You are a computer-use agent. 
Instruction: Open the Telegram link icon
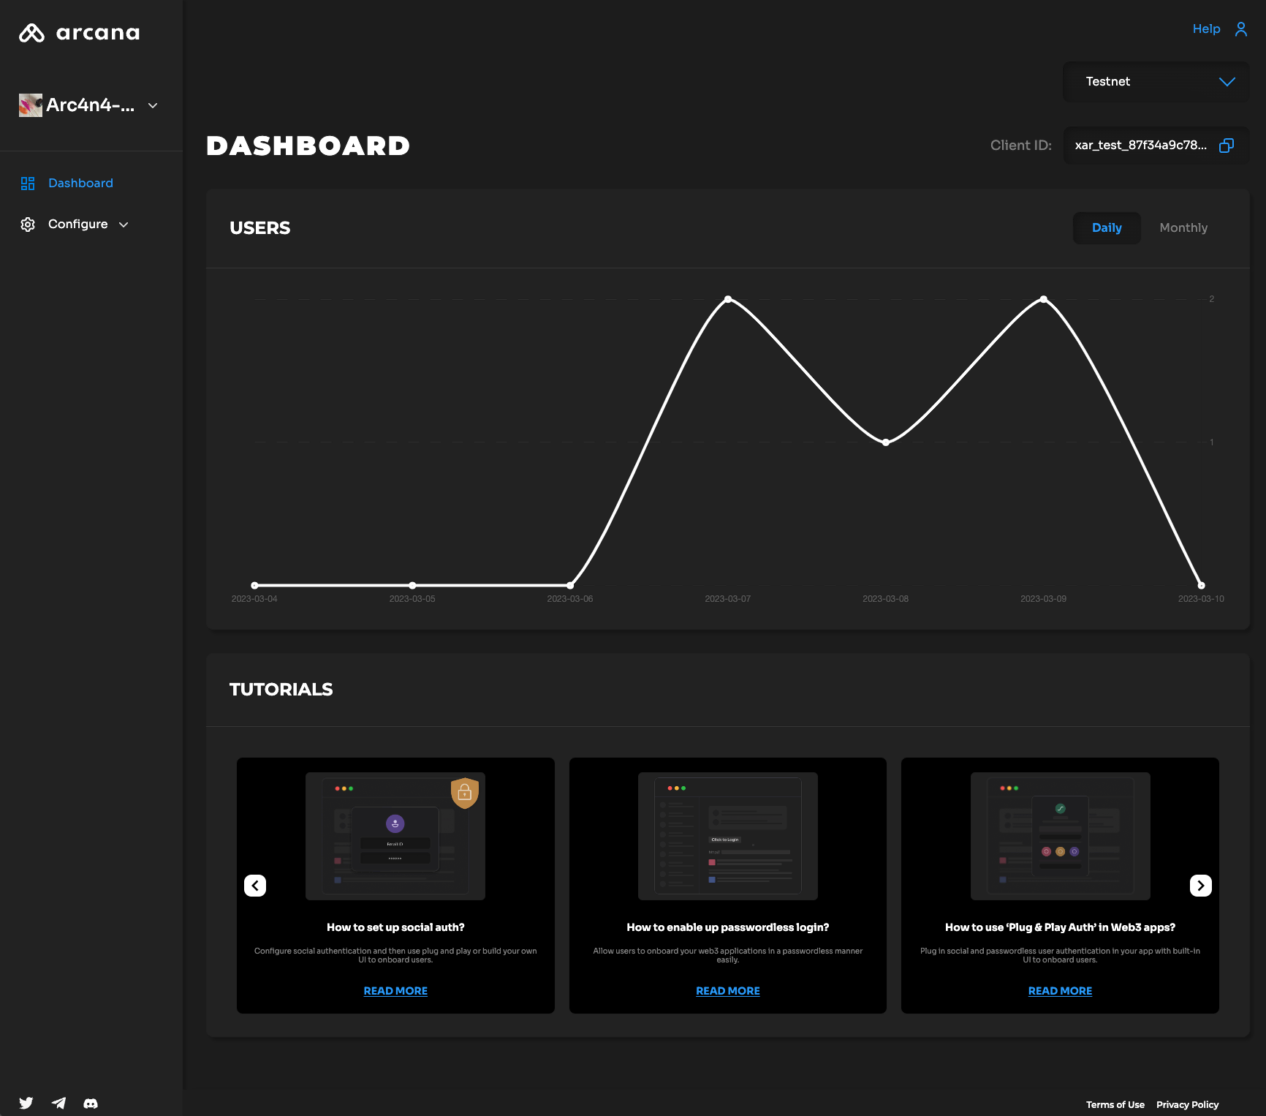pyautogui.click(x=58, y=1103)
